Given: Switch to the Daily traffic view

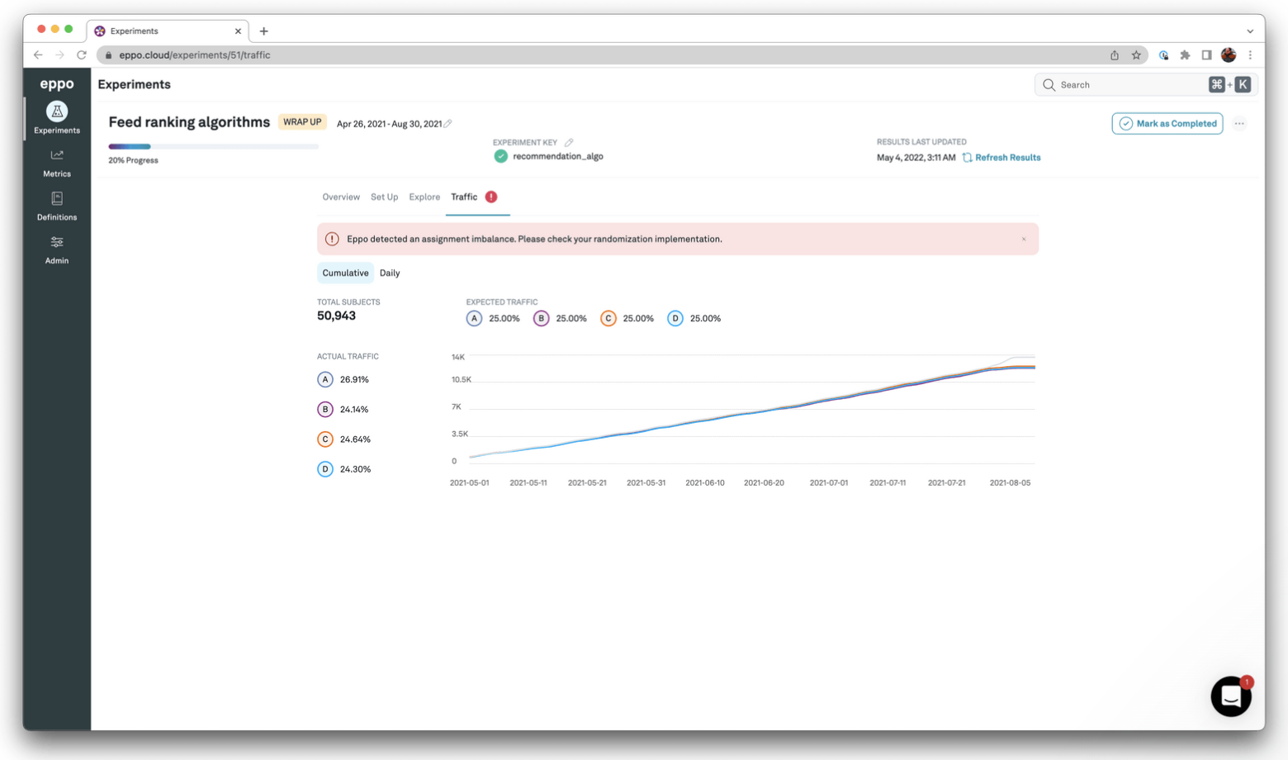Looking at the screenshot, I should (390, 273).
